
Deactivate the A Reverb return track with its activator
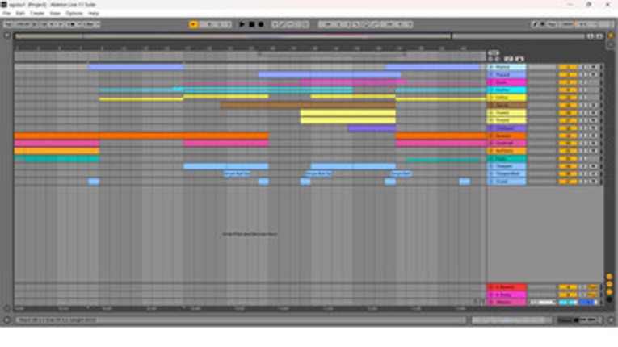tap(568, 287)
